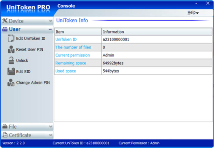Click the Information column header

pos(157,32)
